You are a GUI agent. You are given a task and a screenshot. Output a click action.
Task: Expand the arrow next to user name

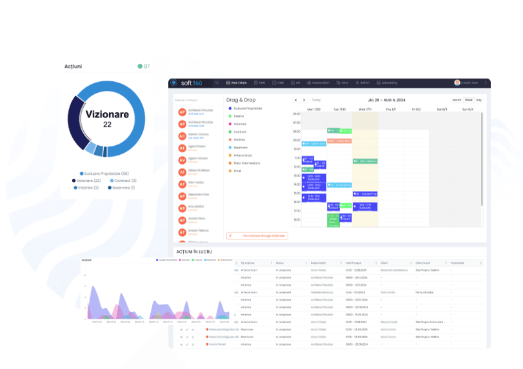click(486, 83)
